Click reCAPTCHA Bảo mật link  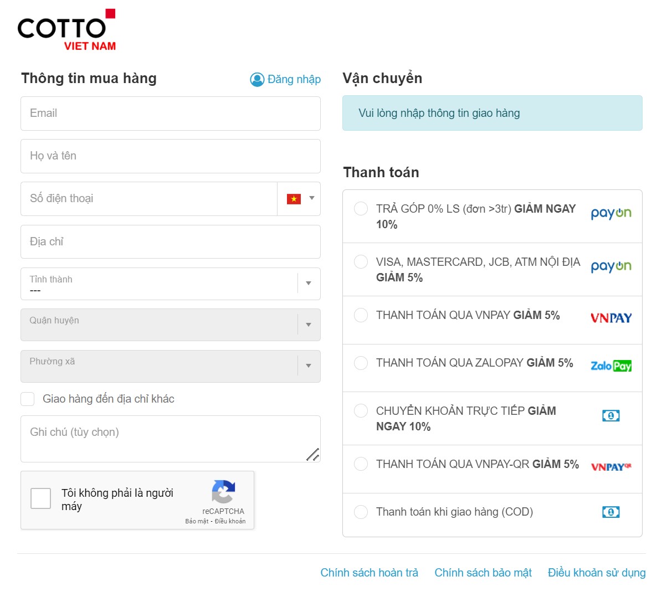(197, 521)
